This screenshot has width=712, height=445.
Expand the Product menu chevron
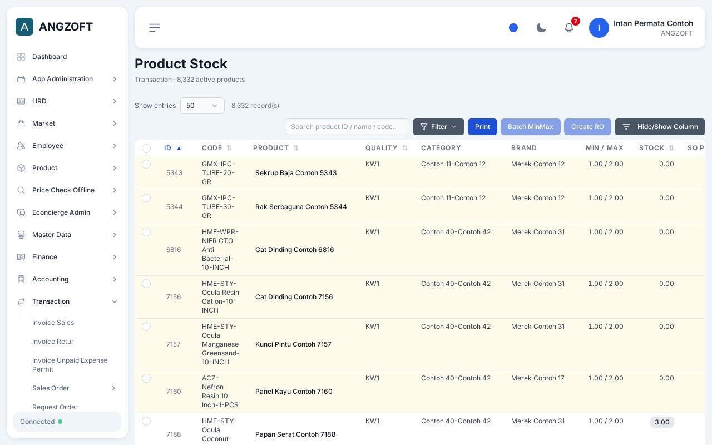pos(115,168)
